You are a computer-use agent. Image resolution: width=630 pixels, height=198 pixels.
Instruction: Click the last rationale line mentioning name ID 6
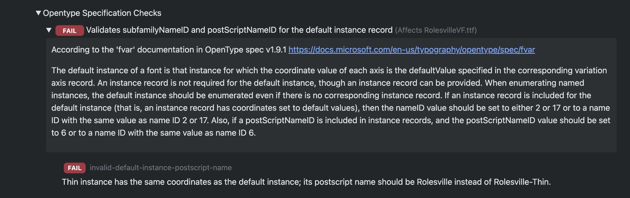coord(153,133)
